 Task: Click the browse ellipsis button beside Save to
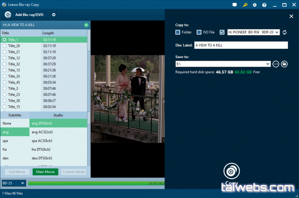[x=276, y=64]
